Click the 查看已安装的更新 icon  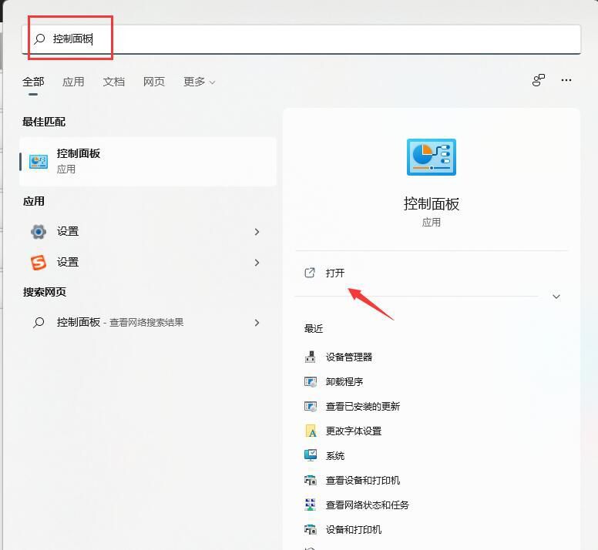311,407
